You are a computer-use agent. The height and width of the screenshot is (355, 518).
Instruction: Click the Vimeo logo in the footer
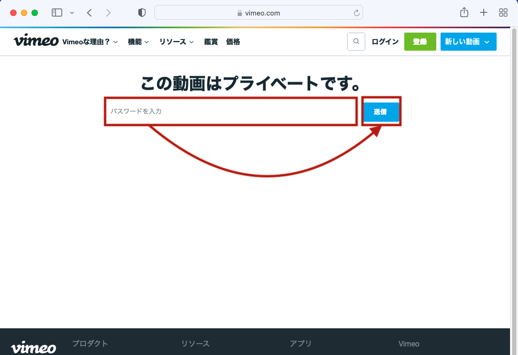[x=33, y=348]
